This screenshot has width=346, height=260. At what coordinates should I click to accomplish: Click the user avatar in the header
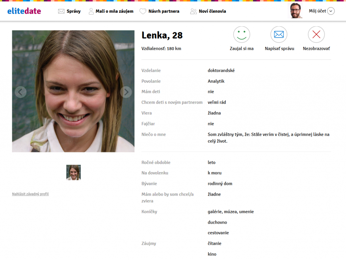pyautogui.click(x=295, y=10)
